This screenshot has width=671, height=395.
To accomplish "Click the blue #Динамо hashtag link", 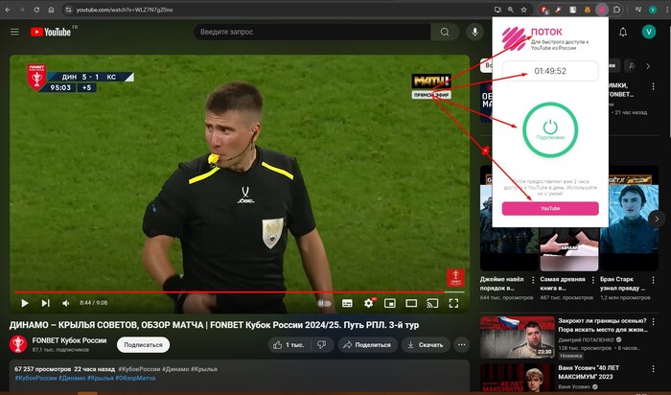I will tap(72, 378).
